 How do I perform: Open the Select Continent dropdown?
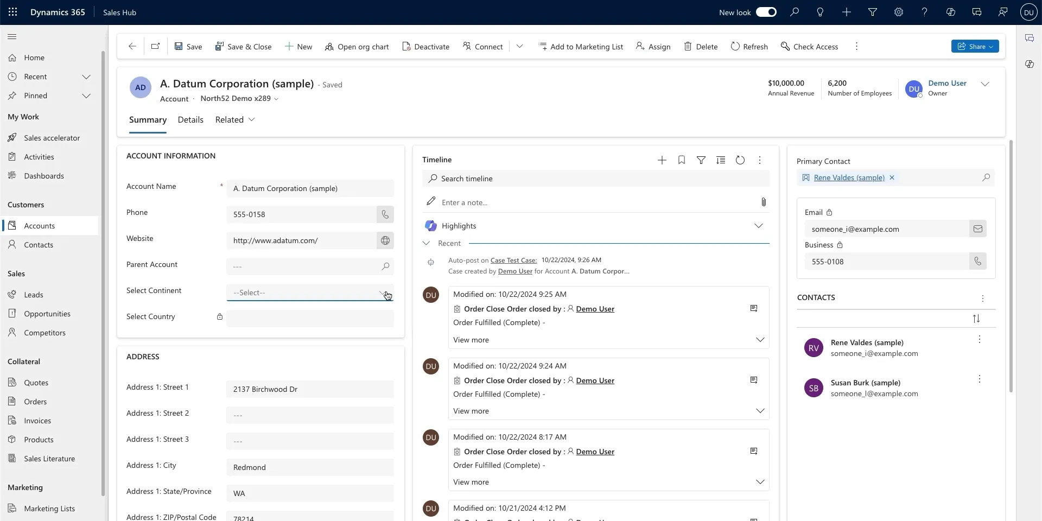tap(310, 293)
